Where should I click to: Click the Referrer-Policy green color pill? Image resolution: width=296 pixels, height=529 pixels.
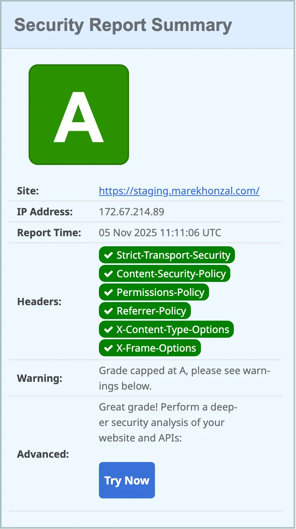pos(145,311)
